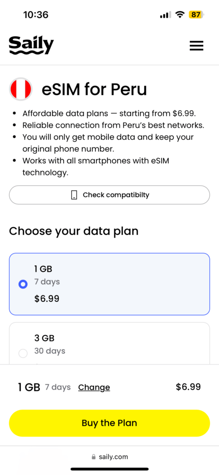Image resolution: width=219 pixels, height=475 pixels.
Task: Click the Peru flag icon
Action: tap(20, 89)
